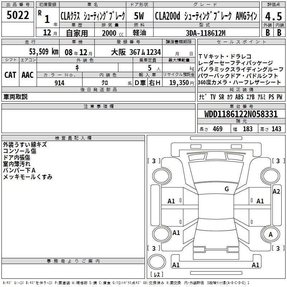287x287 pixels.
Task: Click inspector note 外装うすい線キズ
Action: [x=25, y=145]
